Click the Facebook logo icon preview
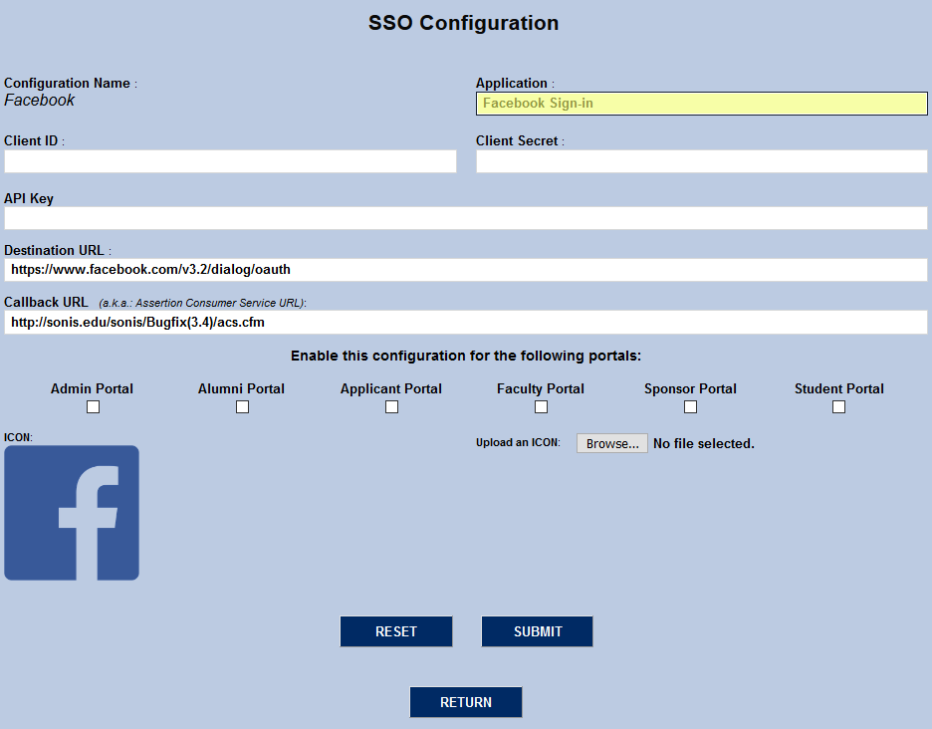 coord(71,512)
